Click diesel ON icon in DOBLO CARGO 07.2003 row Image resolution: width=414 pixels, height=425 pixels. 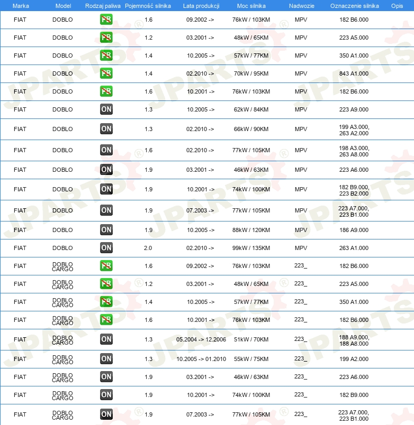[106, 414]
